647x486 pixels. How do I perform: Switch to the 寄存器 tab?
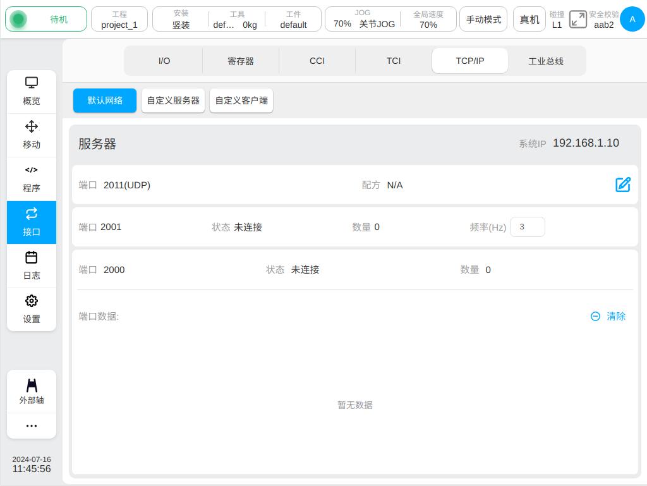coord(241,61)
